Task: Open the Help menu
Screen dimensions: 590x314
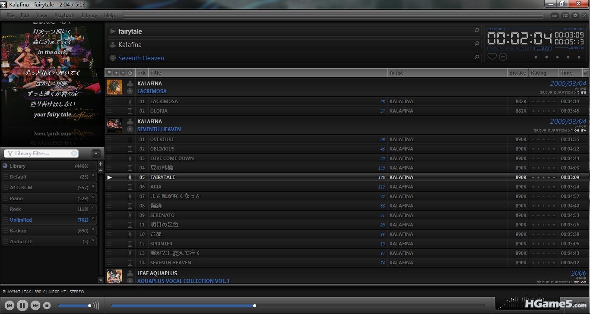Action: pos(109,15)
